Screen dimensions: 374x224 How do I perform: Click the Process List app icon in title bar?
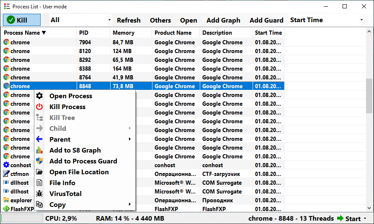[x=7, y=6]
